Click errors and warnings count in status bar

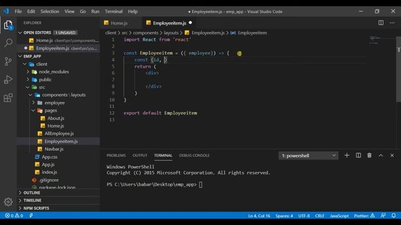pos(14,216)
